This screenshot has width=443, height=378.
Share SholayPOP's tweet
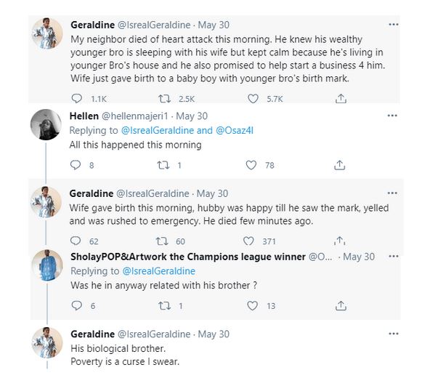(x=339, y=306)
